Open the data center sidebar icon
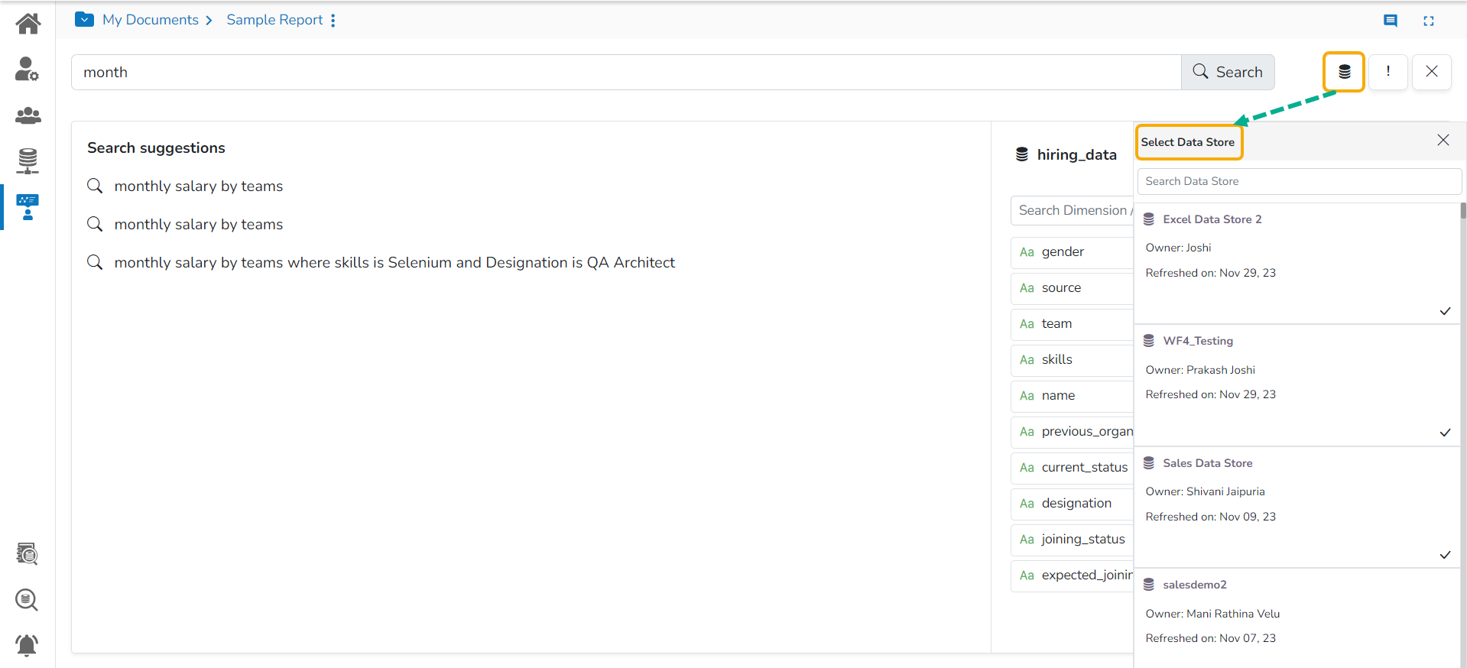1467x668 pixels. pyautogui.click(x=28, y=161)
